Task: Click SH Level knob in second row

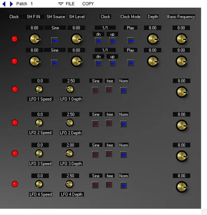Action: (77, 61)
